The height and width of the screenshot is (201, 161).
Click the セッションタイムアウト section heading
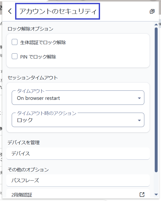point(33,78)
